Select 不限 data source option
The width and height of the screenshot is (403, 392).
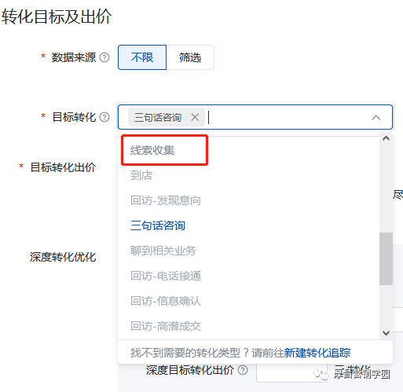click(x=142, y=57)
